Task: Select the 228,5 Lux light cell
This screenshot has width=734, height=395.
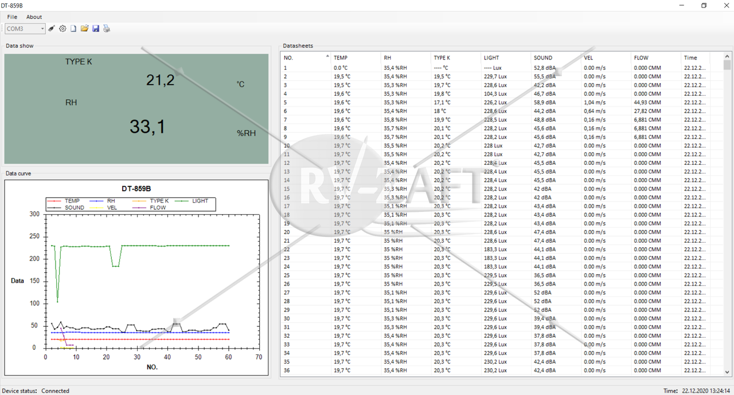Action: [x=495, y=120]
